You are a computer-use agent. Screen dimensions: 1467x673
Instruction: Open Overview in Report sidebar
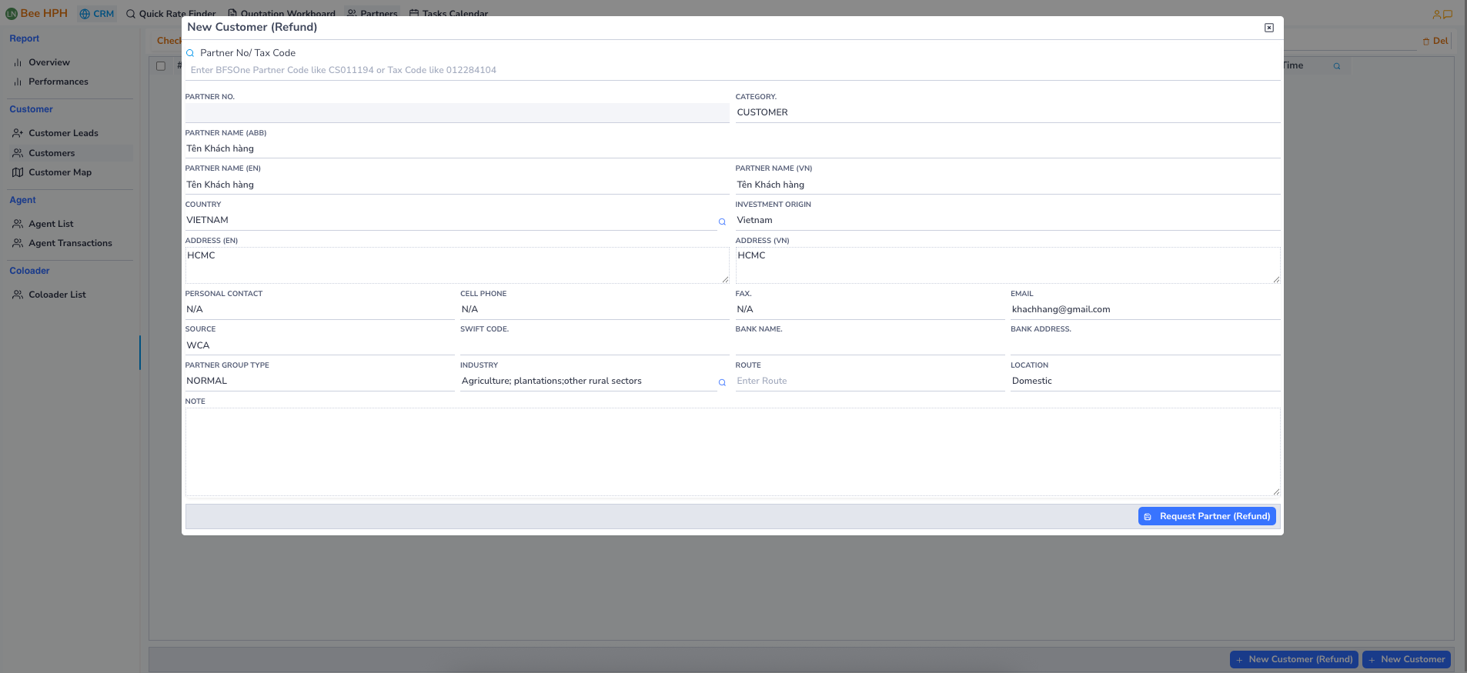click(49, 62)
